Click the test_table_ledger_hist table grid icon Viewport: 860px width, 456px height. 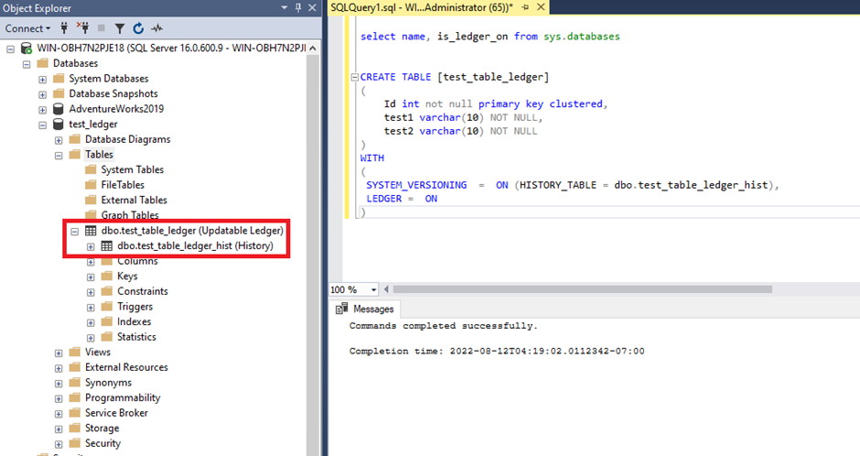point(107,245)
